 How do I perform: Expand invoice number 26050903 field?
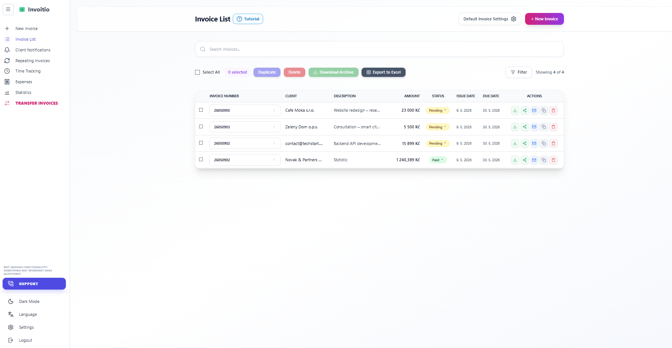coord(245,127)
